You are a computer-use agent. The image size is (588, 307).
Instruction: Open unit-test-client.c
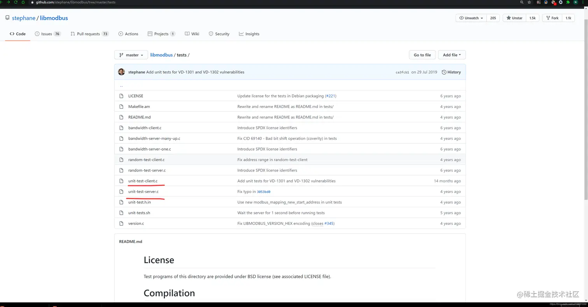tap(143, 181)
